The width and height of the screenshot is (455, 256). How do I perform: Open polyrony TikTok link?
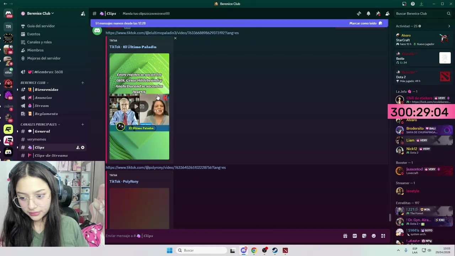(166, 167)
